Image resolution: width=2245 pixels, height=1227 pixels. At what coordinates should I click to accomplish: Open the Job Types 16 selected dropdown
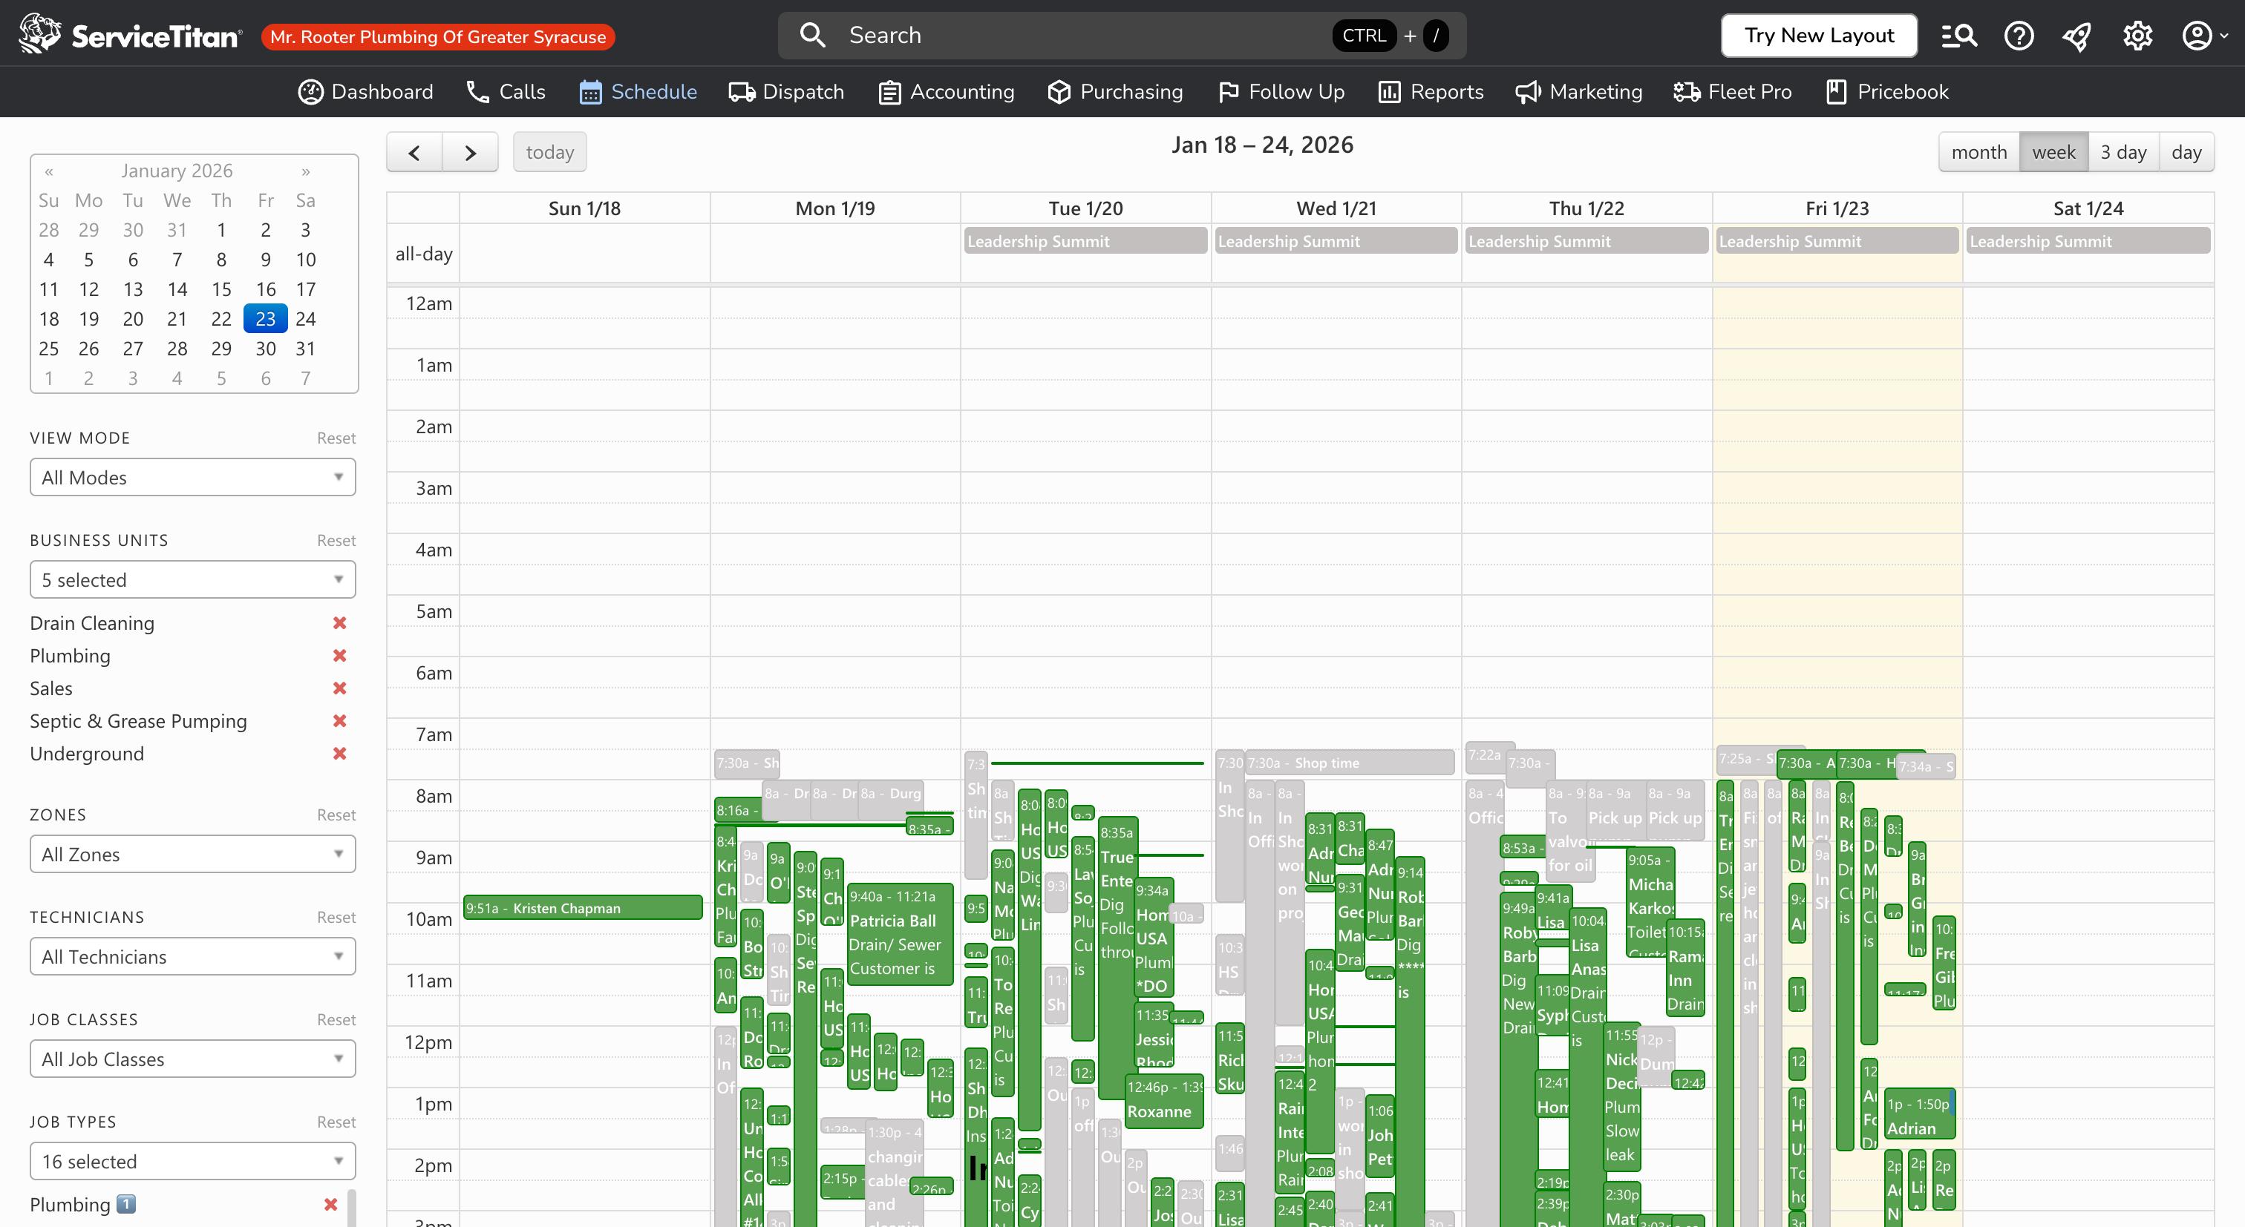[x=192, y=1161]
